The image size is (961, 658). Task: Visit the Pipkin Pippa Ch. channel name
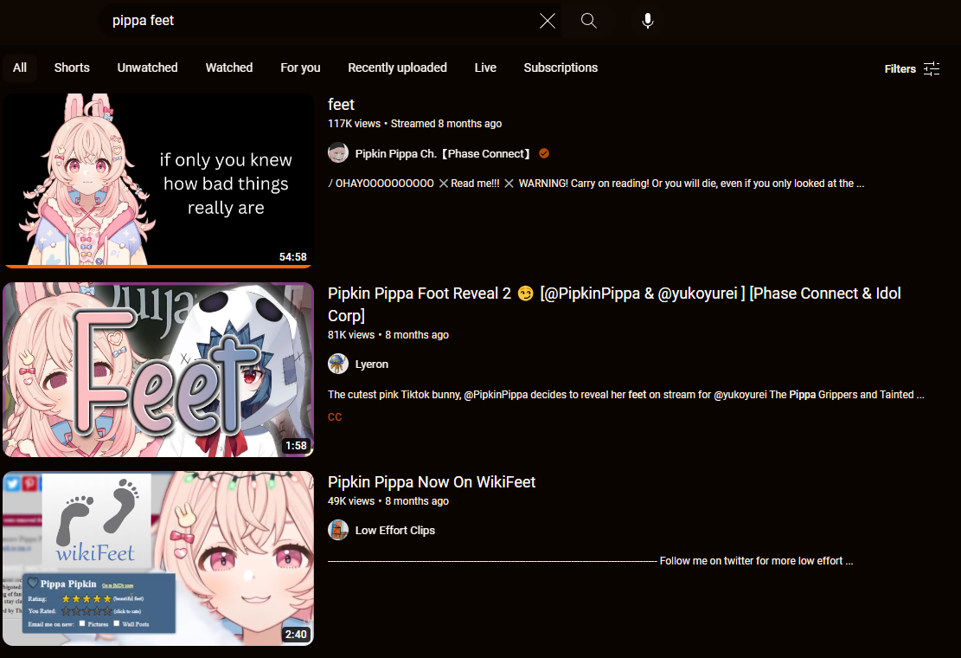(442, 153)
